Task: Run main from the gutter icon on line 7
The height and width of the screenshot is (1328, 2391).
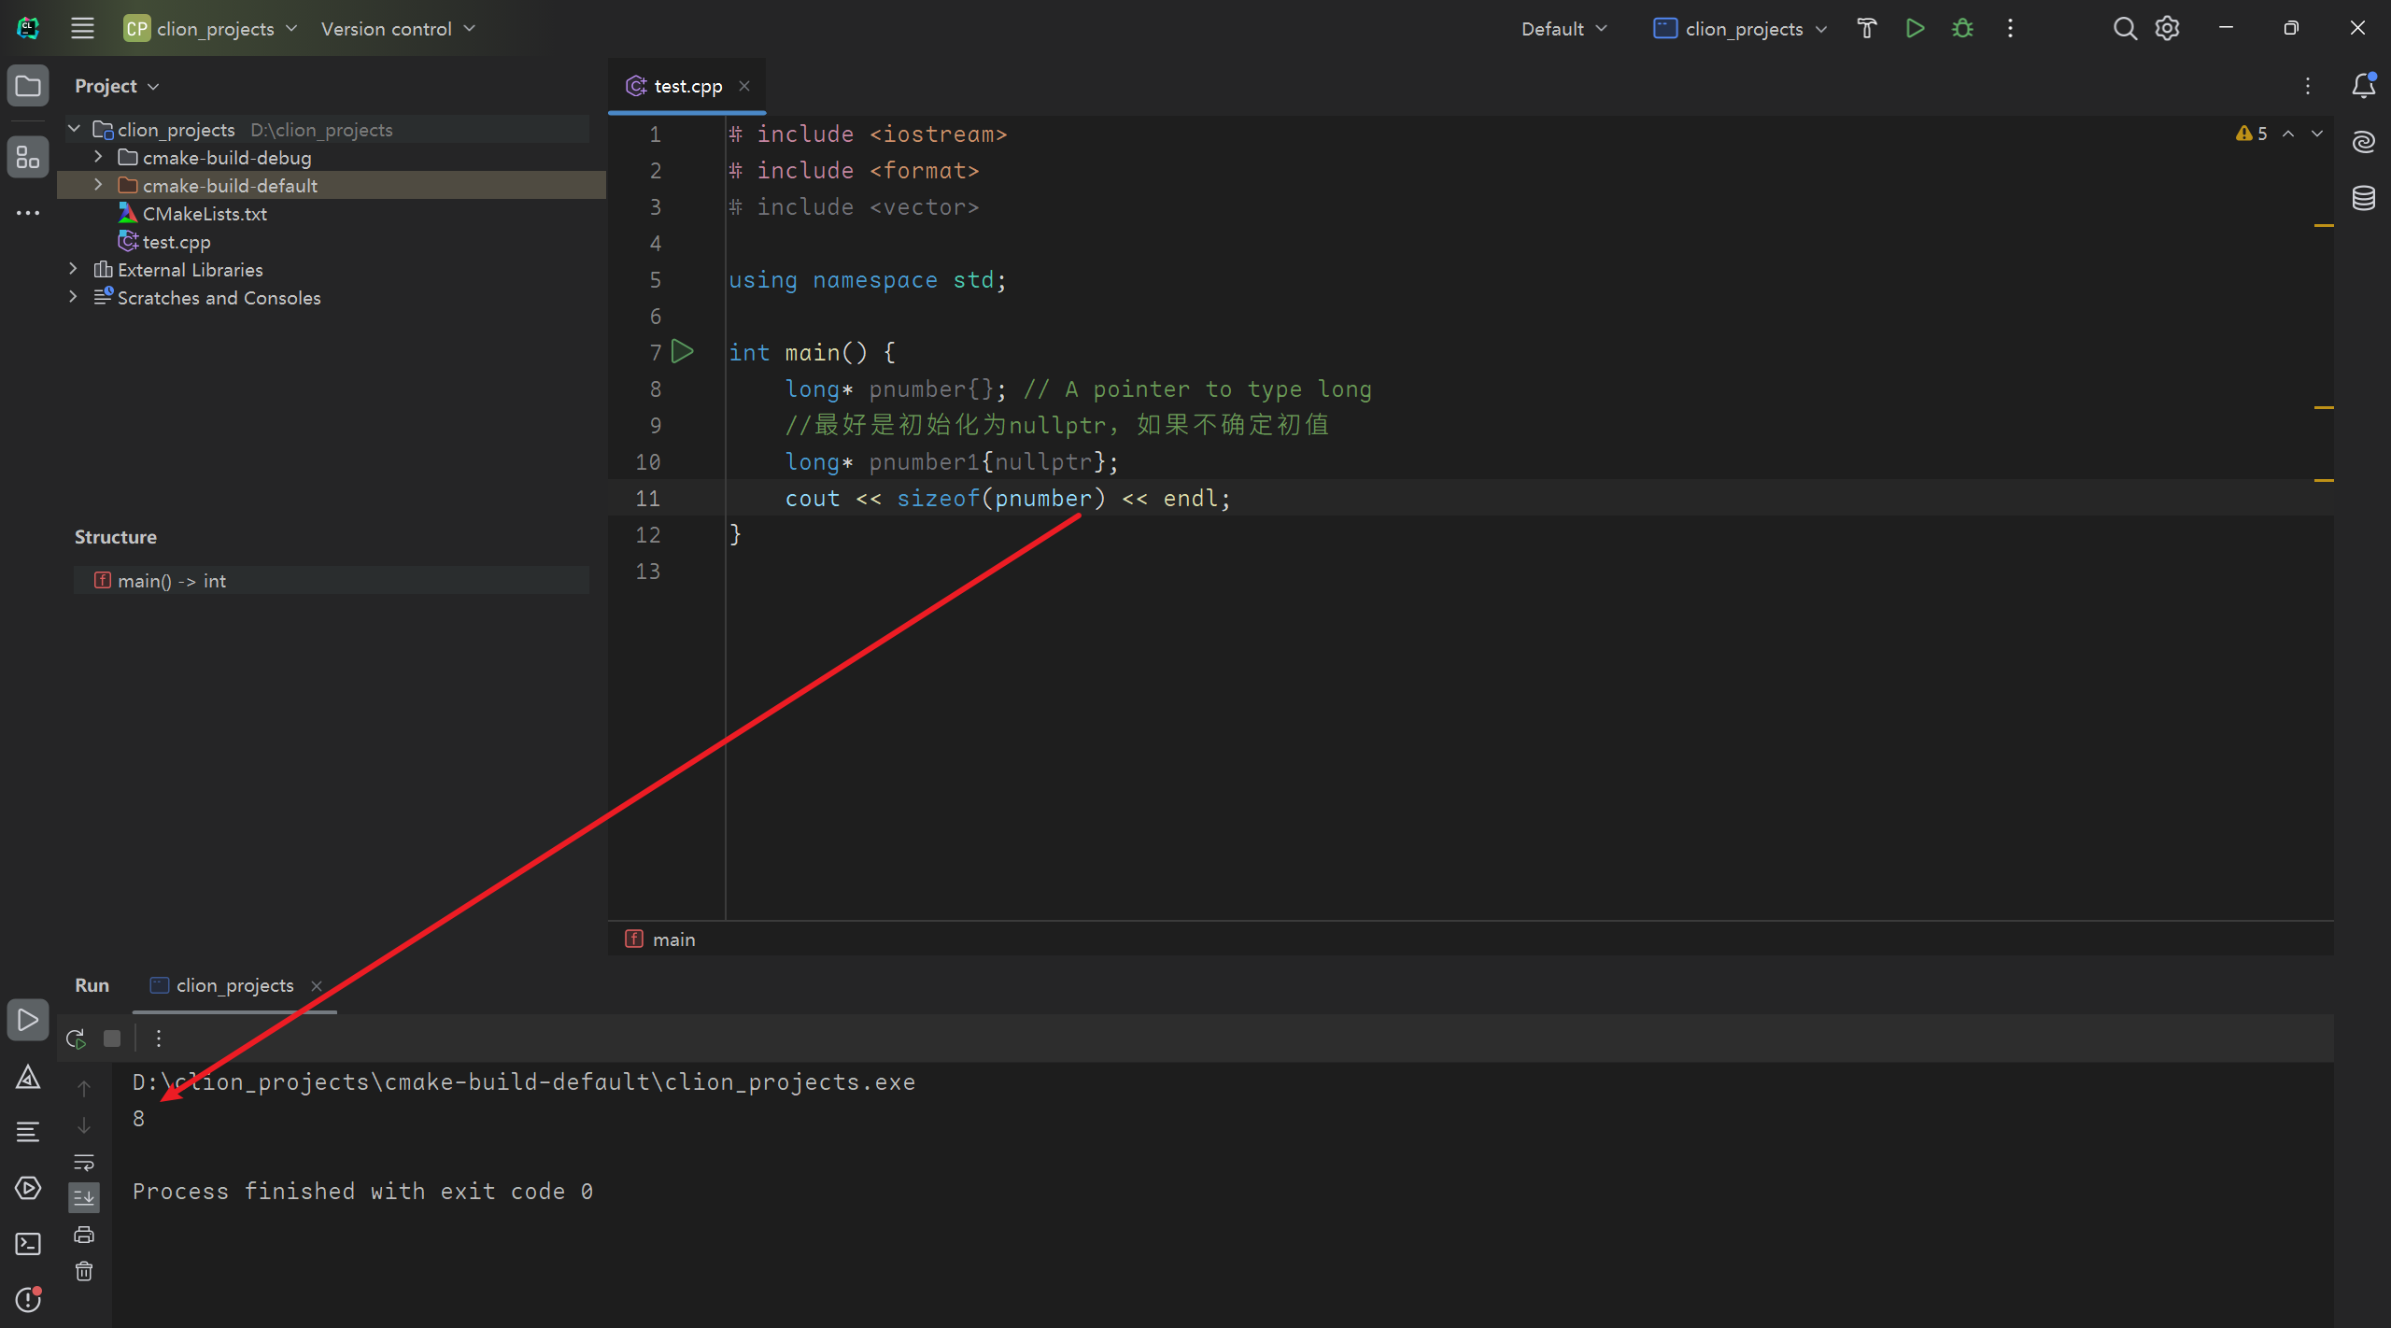Action: tap(684, 351)
